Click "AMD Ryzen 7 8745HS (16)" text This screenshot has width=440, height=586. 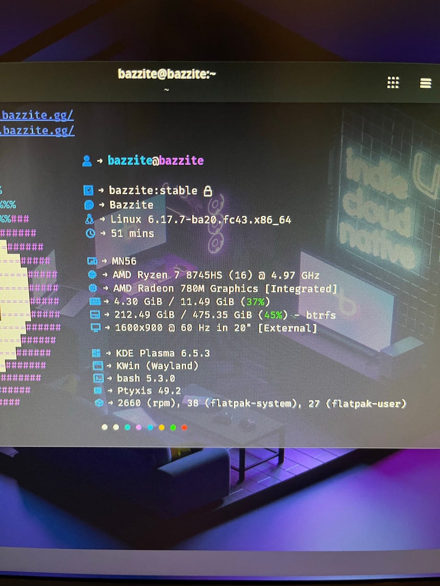[183, 275]
